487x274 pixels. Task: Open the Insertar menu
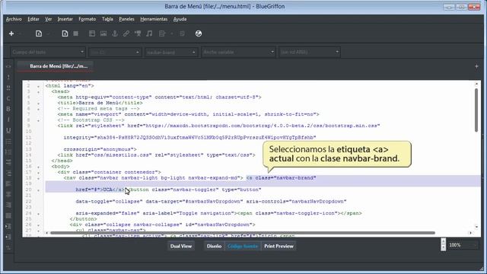tap(65, 19)
